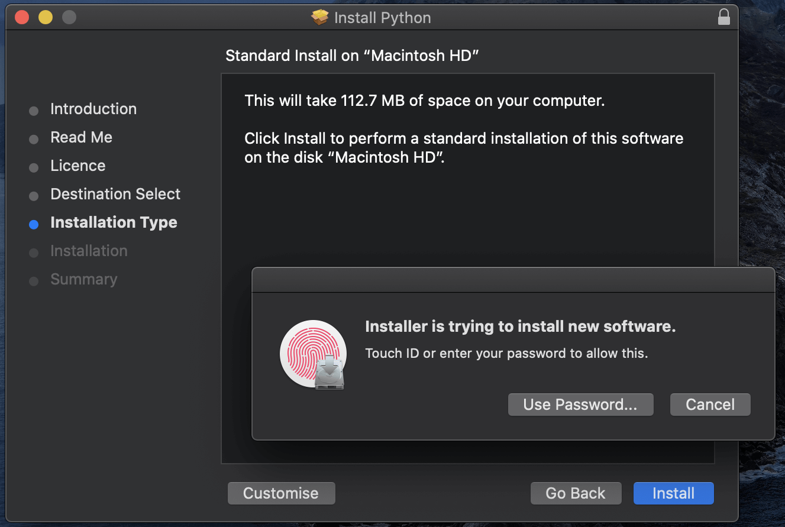Click the "Install Python" window title text
This screenshot has width=785, height=527.
(x=382, y=18)
